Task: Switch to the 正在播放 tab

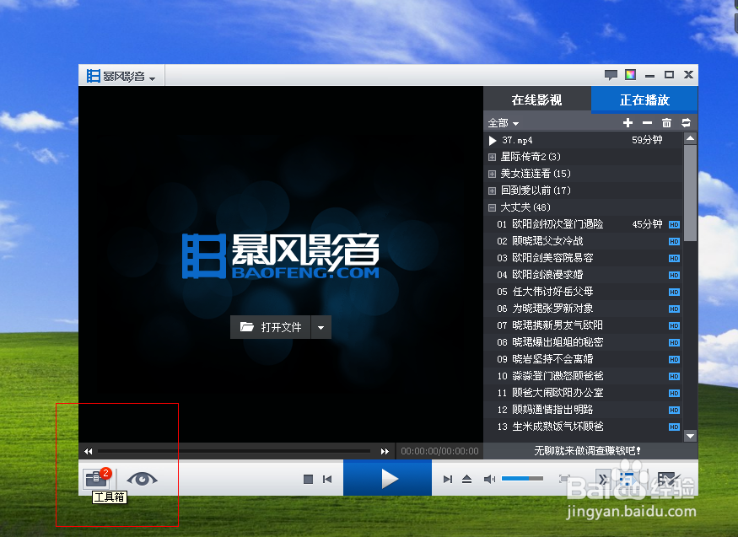Action: tap(644, 99)
